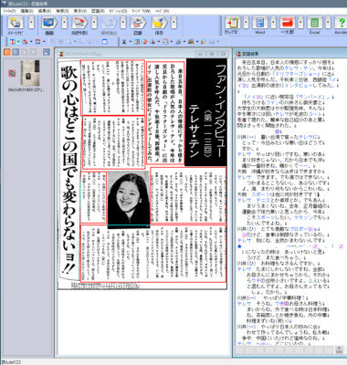Viewport: 347px width, 365px height.
Task: Click the 保存 save folder icon
Action: tap(159, 23)
